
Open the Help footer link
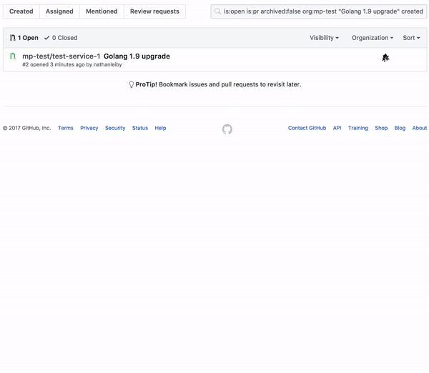160,128
